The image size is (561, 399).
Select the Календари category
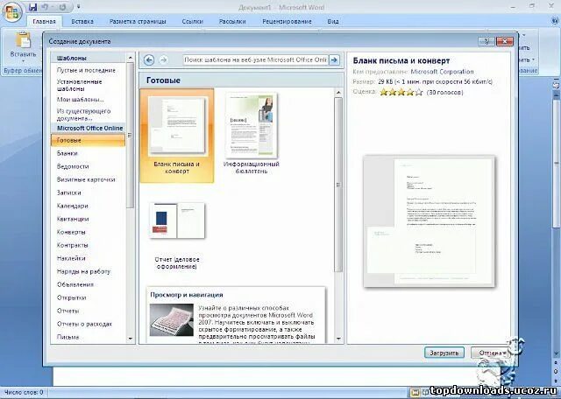[x=73, y=206]
